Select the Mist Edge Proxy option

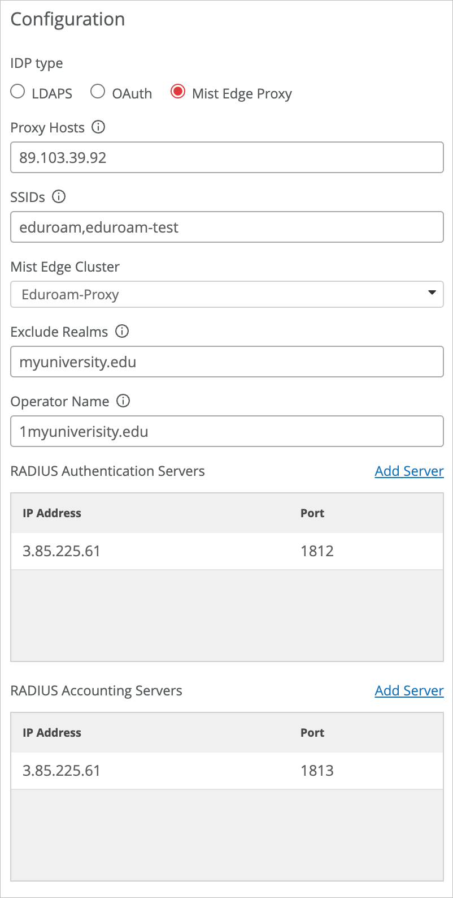[x=178, y=92]
